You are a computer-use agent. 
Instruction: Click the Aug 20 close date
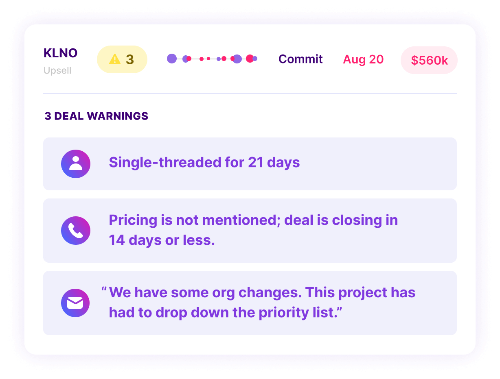(x=363, y=59)
